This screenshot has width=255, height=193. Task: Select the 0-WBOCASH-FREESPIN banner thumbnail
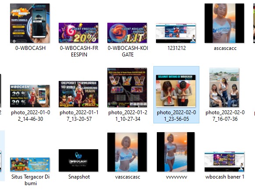78,33
